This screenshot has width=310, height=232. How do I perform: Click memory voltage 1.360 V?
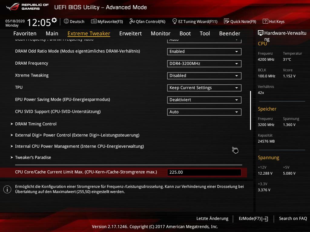(289, 125)
